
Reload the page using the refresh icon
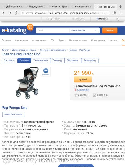(x=23, y=13)
